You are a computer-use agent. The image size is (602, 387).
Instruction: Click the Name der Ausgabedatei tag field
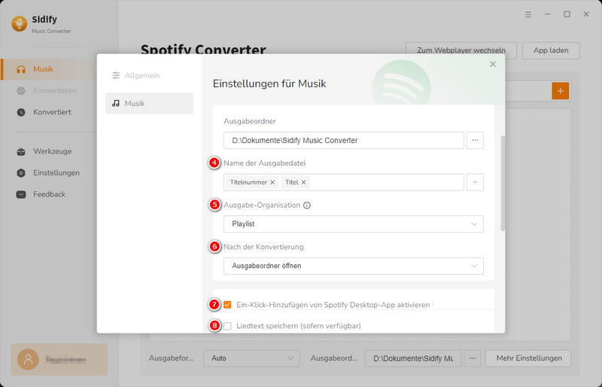click(x=344, y=182)
